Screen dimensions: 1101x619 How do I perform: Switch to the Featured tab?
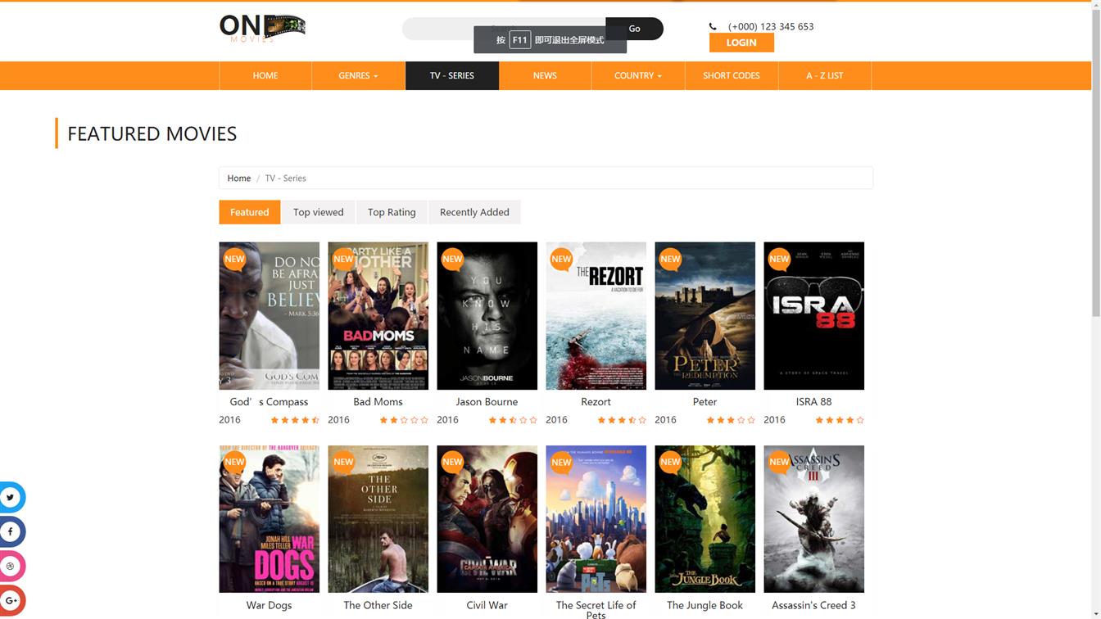(x=250, y=212)
